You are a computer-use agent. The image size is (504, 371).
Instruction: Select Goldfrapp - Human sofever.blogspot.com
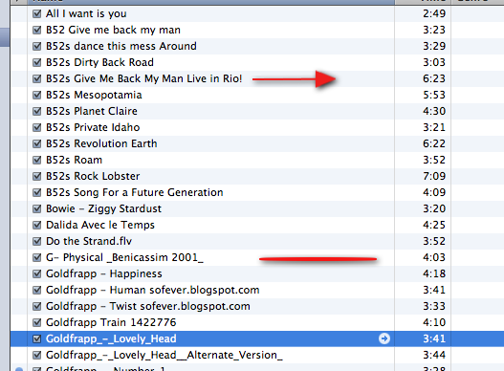click(153, 290)
